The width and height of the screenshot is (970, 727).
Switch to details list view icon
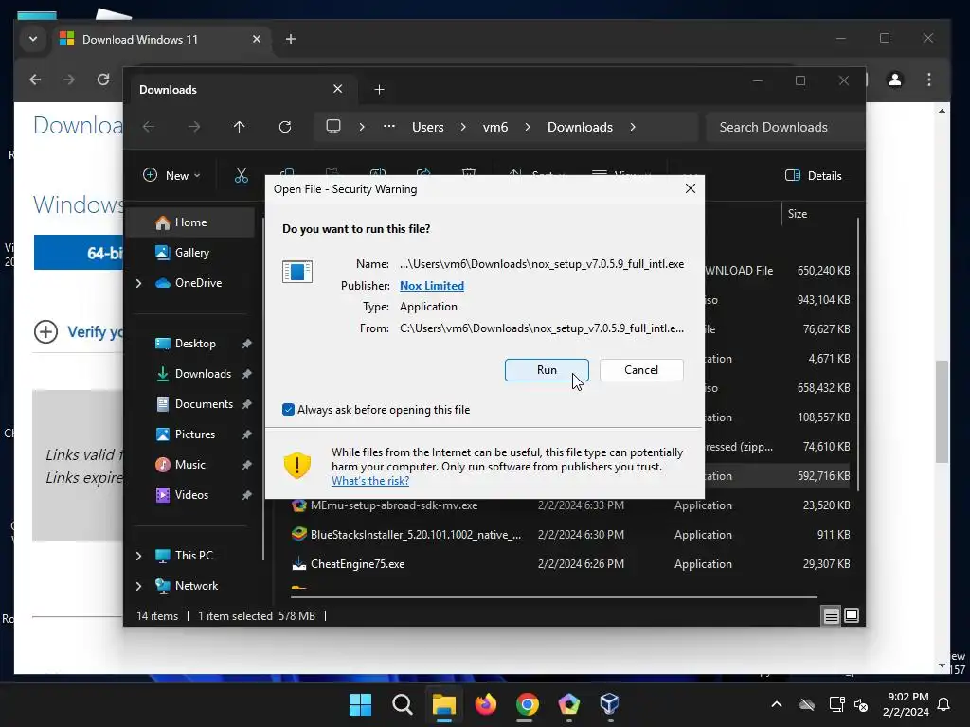coord(832,615)
